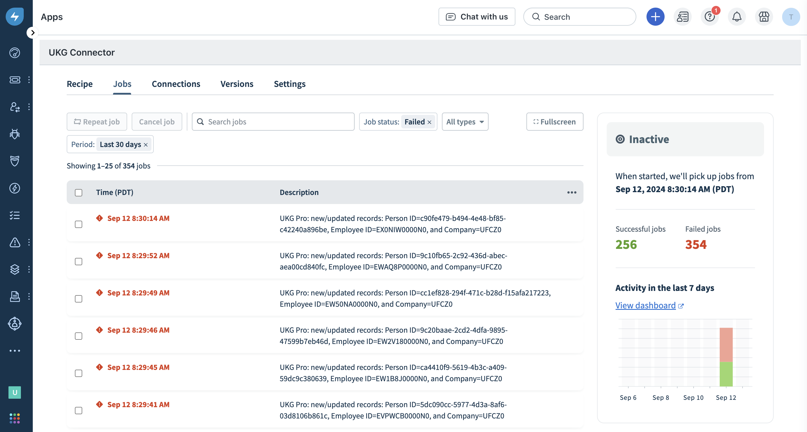Open the colorful app grid icon
This screenshot has height=432, width=807.
[x=15, y=418]
